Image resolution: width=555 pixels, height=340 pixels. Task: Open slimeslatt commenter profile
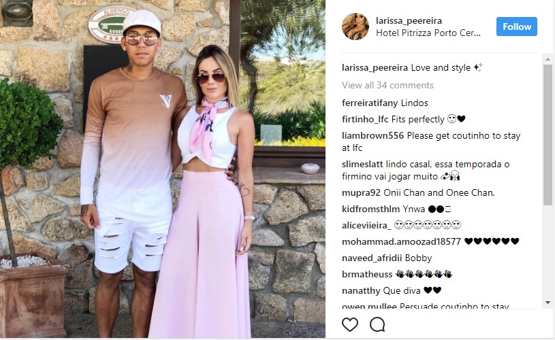click(362, 165)
